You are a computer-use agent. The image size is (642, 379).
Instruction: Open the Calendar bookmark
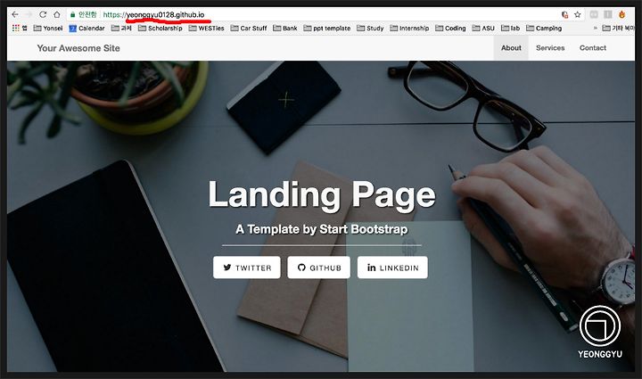86,28
